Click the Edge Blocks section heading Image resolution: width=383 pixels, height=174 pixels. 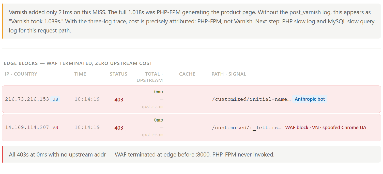(x=78, y=63)
